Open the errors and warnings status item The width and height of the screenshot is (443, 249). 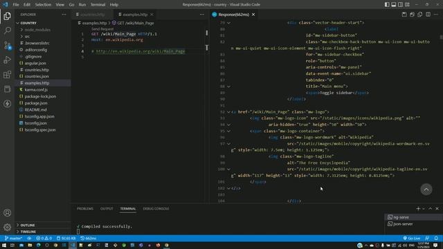tap(44, 238)
